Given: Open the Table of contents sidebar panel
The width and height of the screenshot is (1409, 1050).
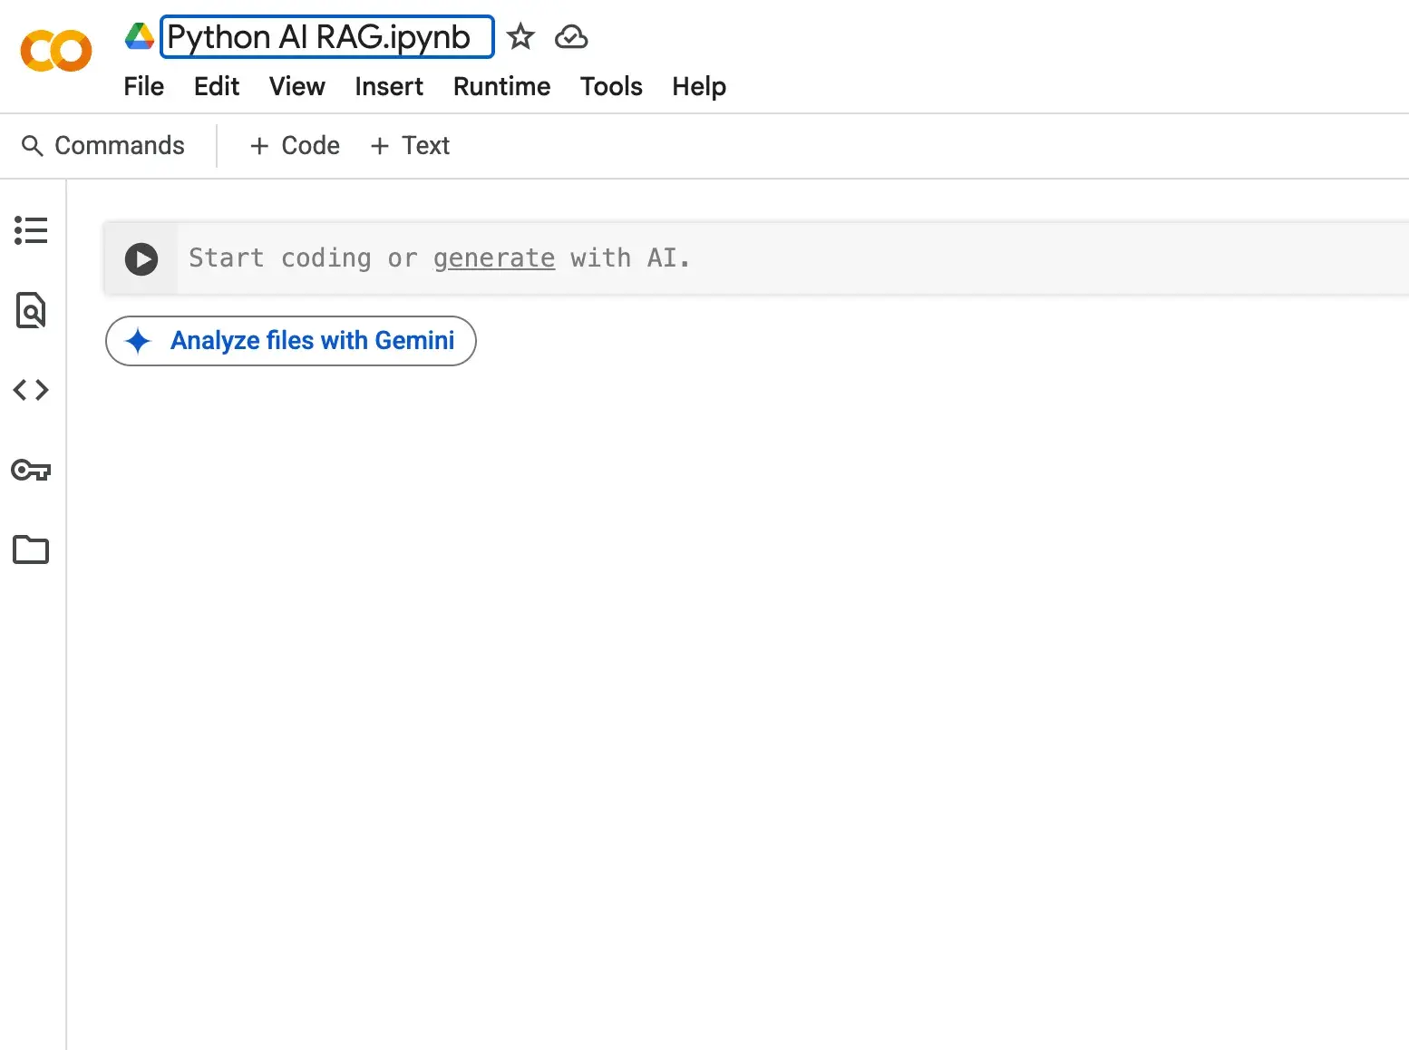Looking at the screenshot, I should 31,230.
